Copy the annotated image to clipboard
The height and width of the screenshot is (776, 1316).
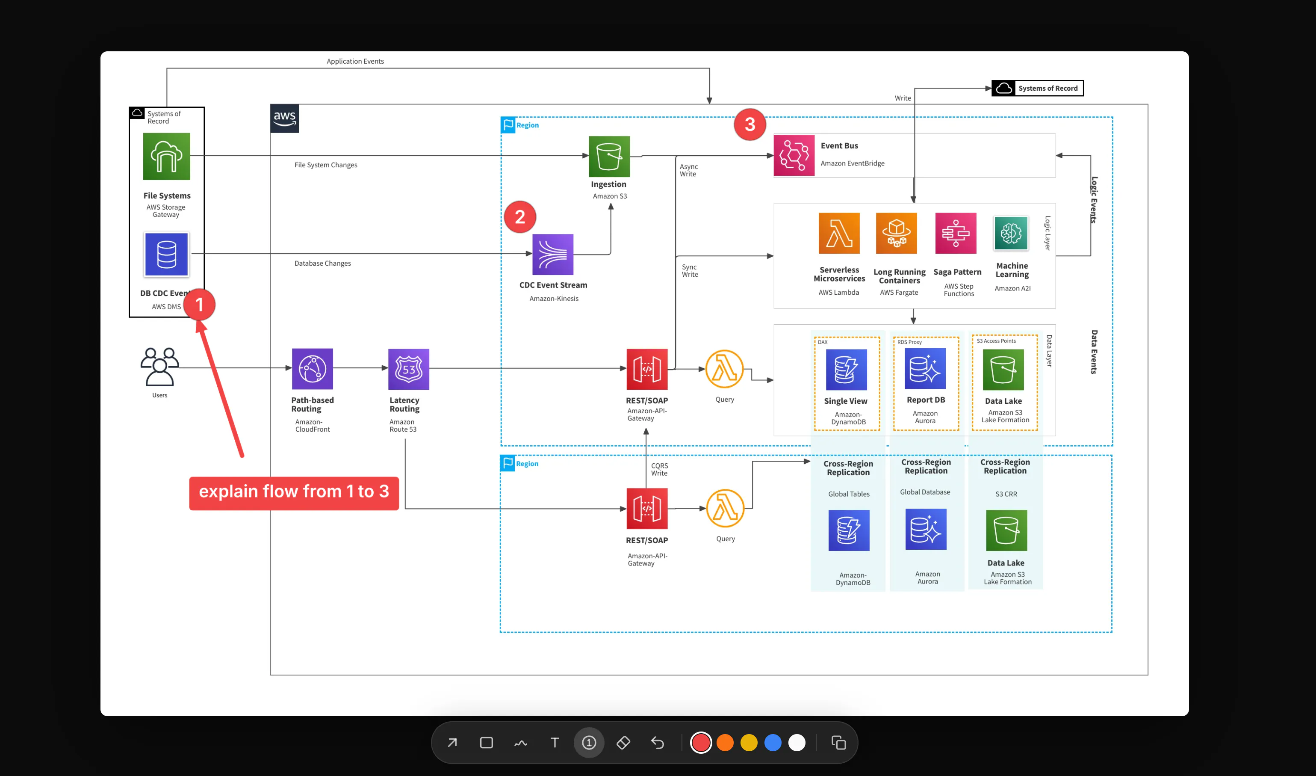[x=838, y=743]
